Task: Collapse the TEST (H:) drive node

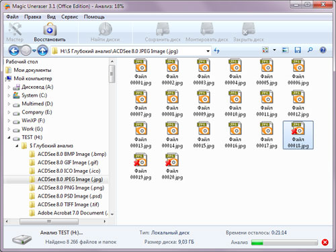Action: [9, 138]
